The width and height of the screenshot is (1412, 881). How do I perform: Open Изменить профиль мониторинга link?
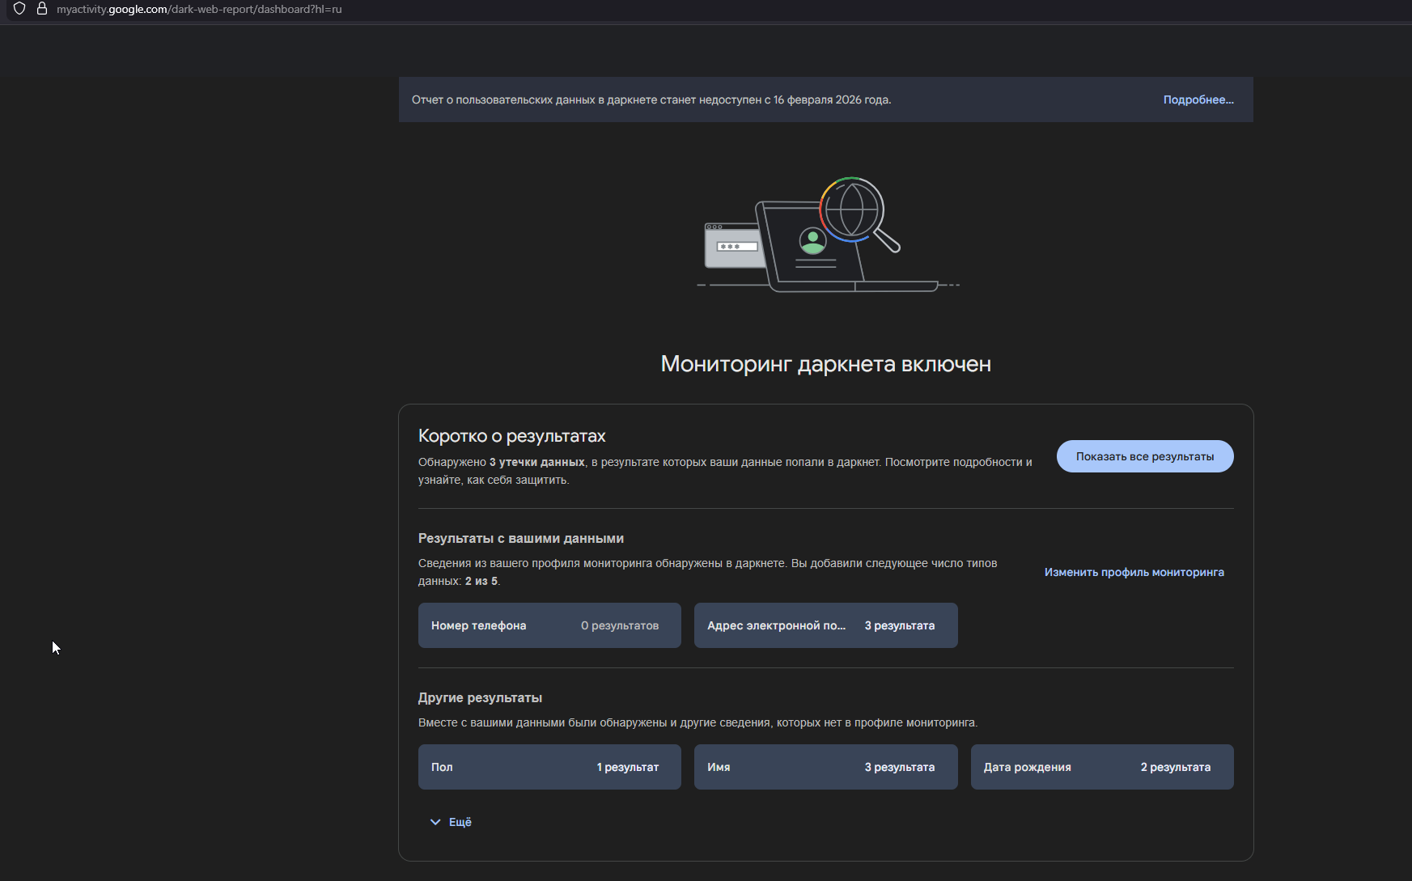[x=1134, y=572]
